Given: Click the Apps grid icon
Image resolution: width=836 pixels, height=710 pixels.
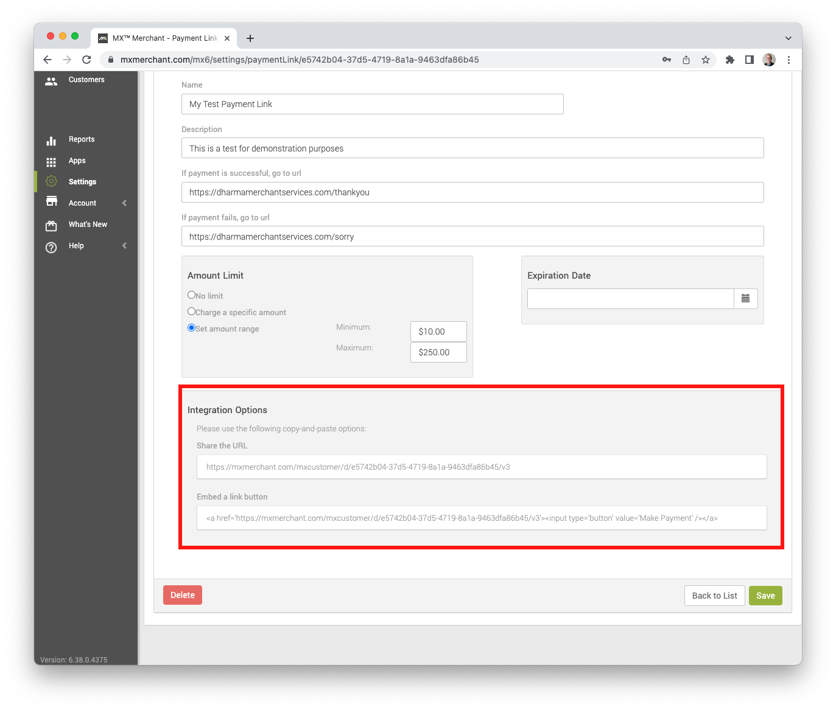Looking at the screenshot, I should point(51,161).
